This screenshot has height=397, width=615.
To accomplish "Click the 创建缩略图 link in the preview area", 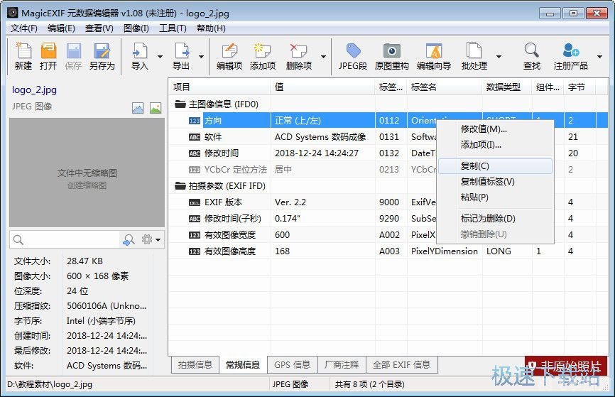I will pos(87,185).
